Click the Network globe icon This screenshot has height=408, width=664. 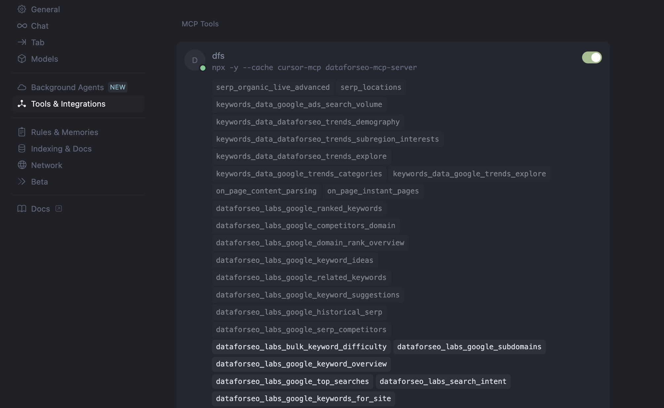pos(22,165)
